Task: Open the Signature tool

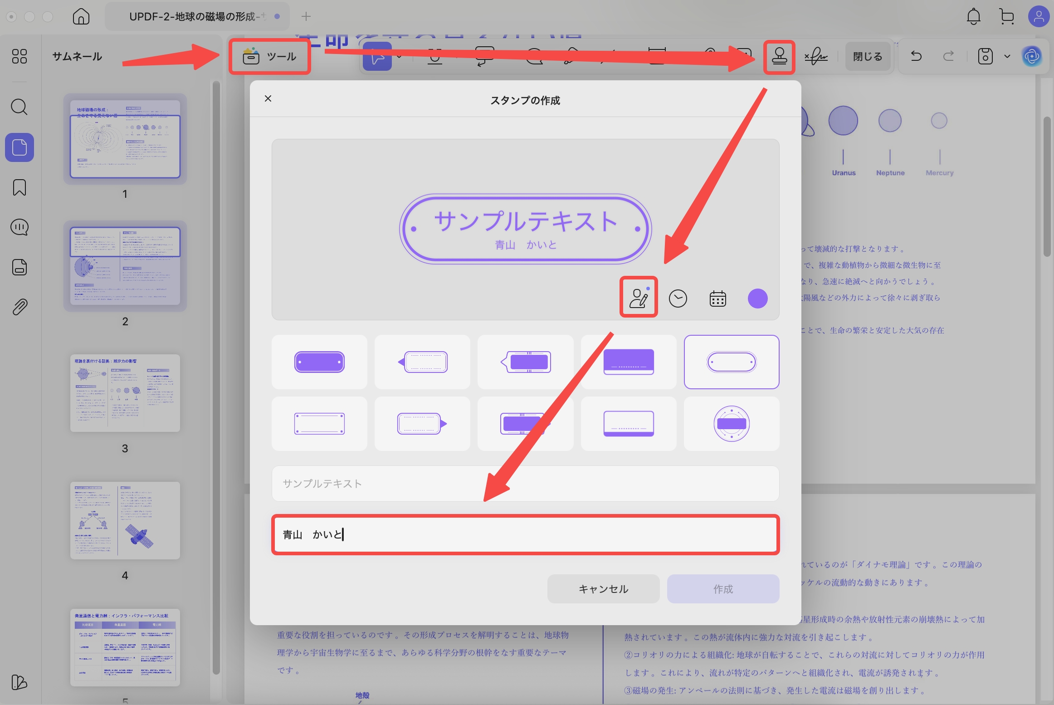Action: [x=816, y=56]
